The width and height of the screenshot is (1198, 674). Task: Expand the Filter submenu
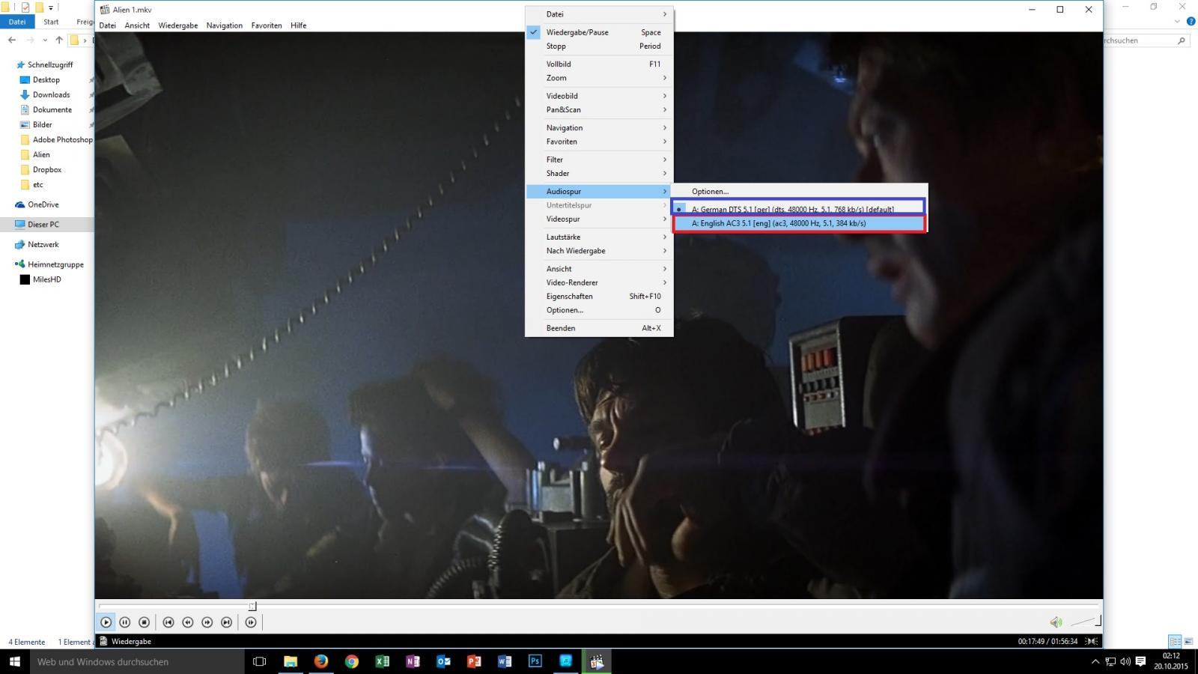coord(599,160)
